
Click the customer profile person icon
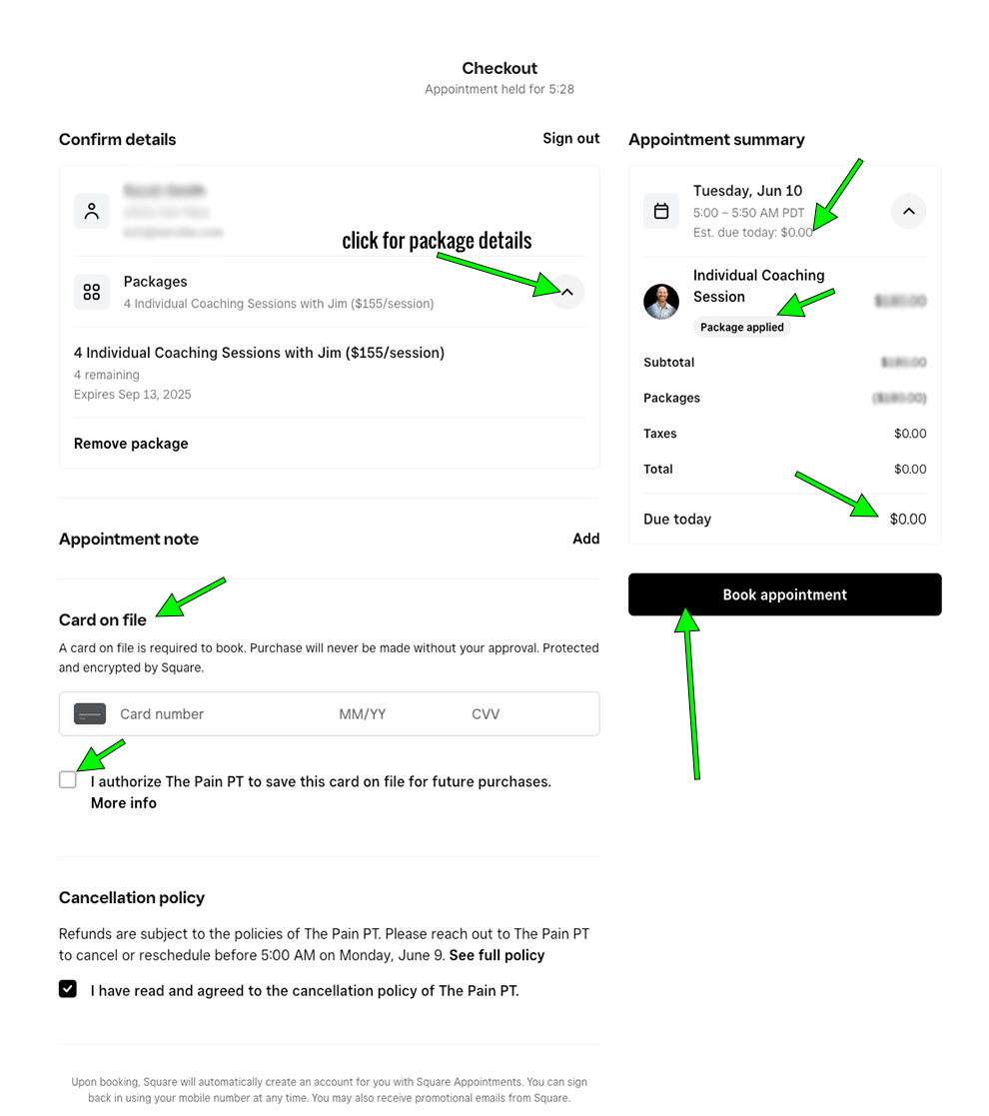point(92,212)
